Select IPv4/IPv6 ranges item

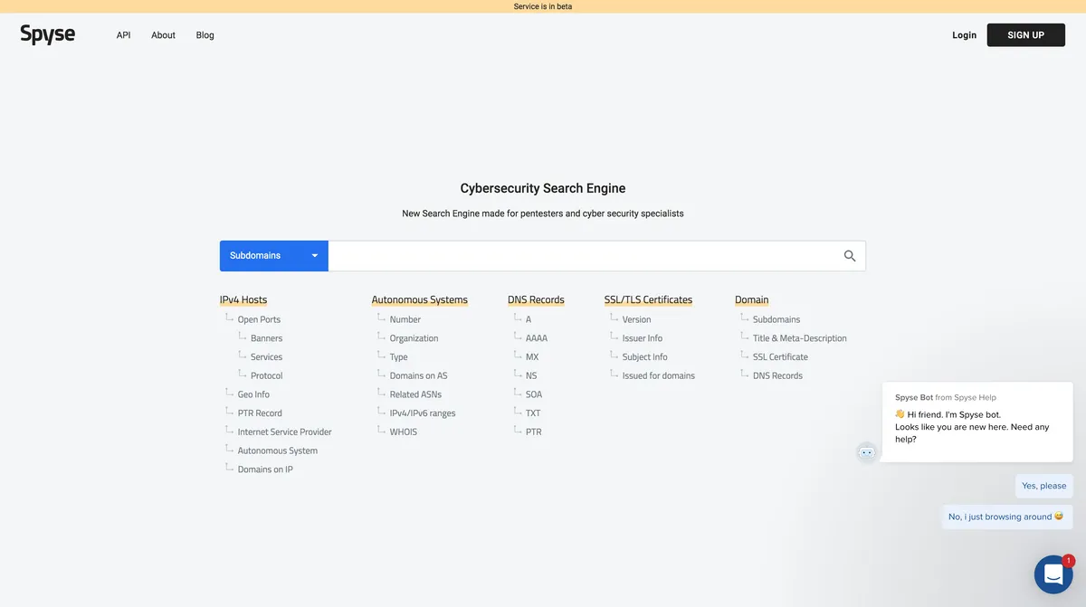click(x=423, y=413)
